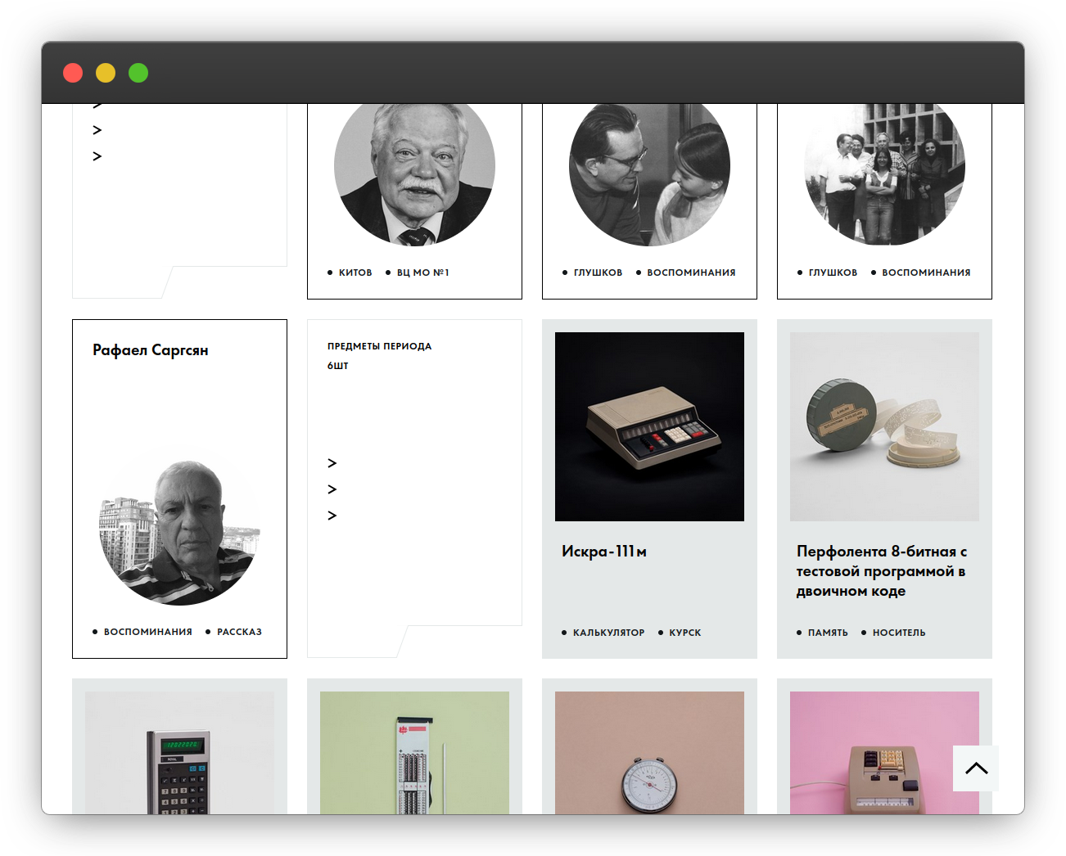Screen dimensions: 1066x856
Task: Open the ВОСПОМИНАНИЯ tag
Action: pyautogui.click(x=692, y=272)
